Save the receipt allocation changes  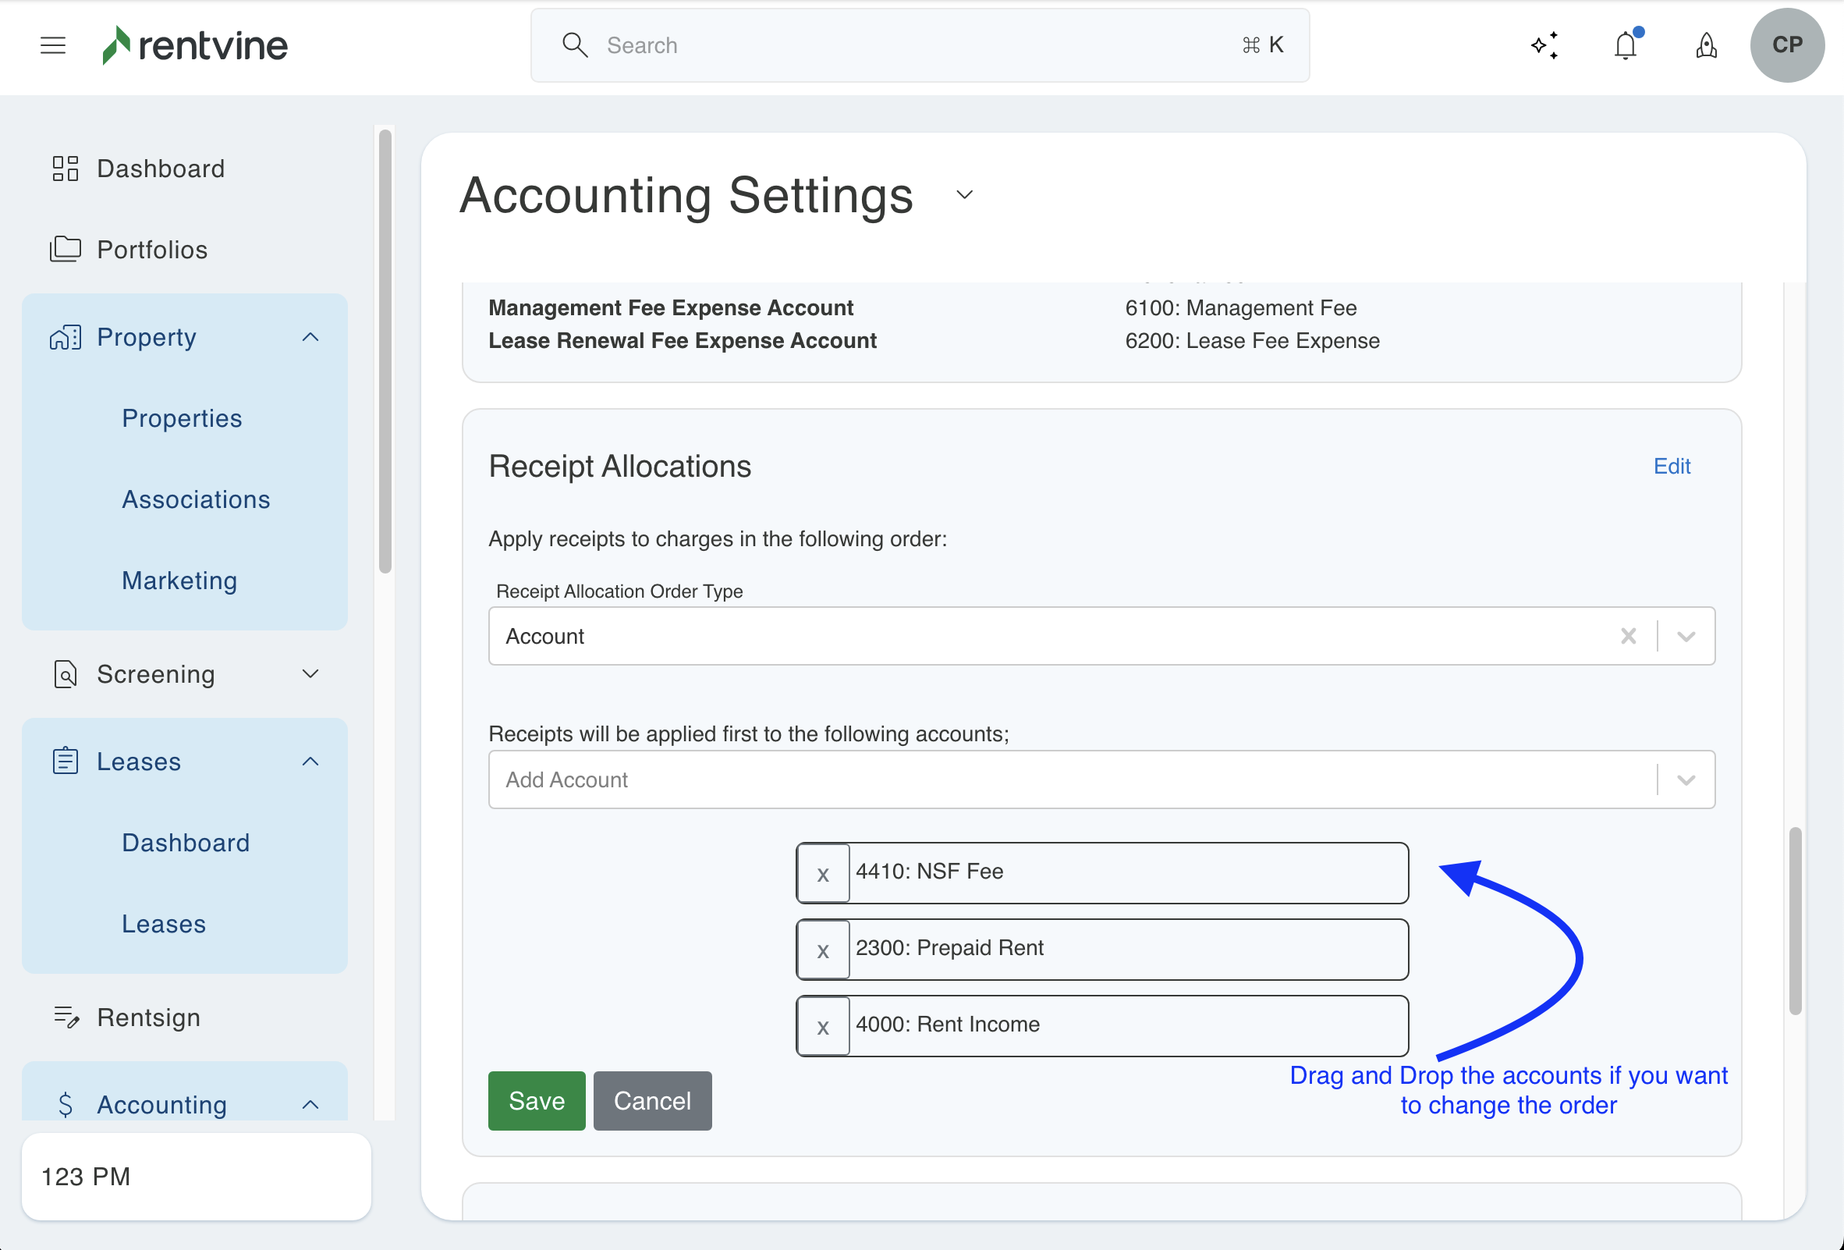tap(537, 1101)
